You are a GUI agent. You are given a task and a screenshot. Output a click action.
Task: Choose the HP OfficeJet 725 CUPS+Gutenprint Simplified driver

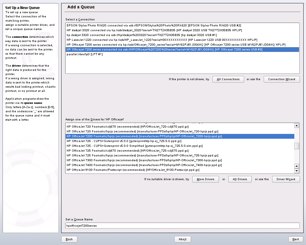pos(134,146)
